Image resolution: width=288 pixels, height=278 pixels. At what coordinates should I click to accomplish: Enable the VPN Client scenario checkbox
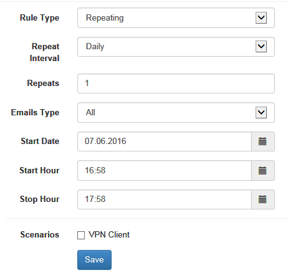(81, 235)
